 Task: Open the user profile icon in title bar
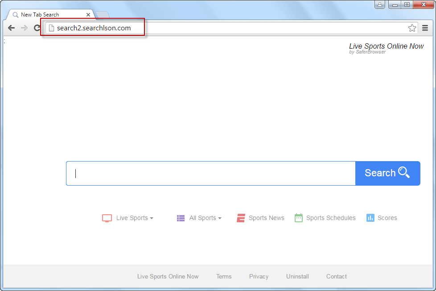pos(379,4)
